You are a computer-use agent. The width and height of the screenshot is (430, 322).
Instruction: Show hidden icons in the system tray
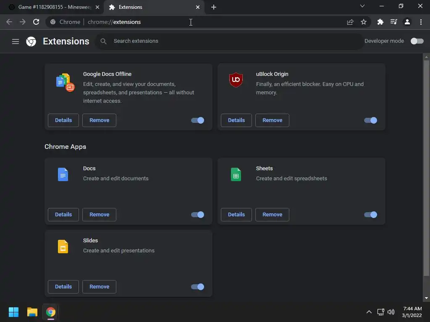369,312
